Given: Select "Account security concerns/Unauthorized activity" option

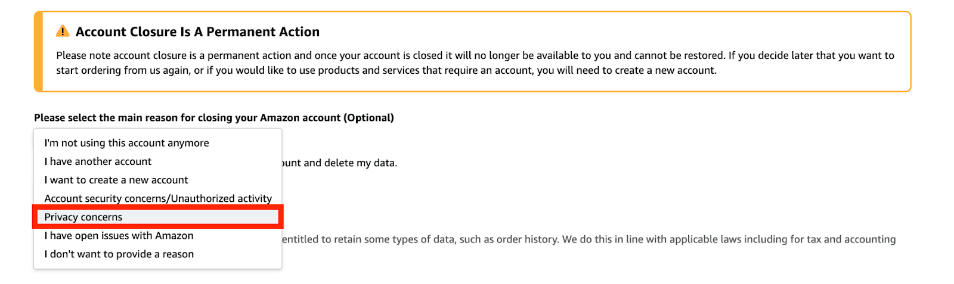Looking at the screenshot, I should click(158, 198).
